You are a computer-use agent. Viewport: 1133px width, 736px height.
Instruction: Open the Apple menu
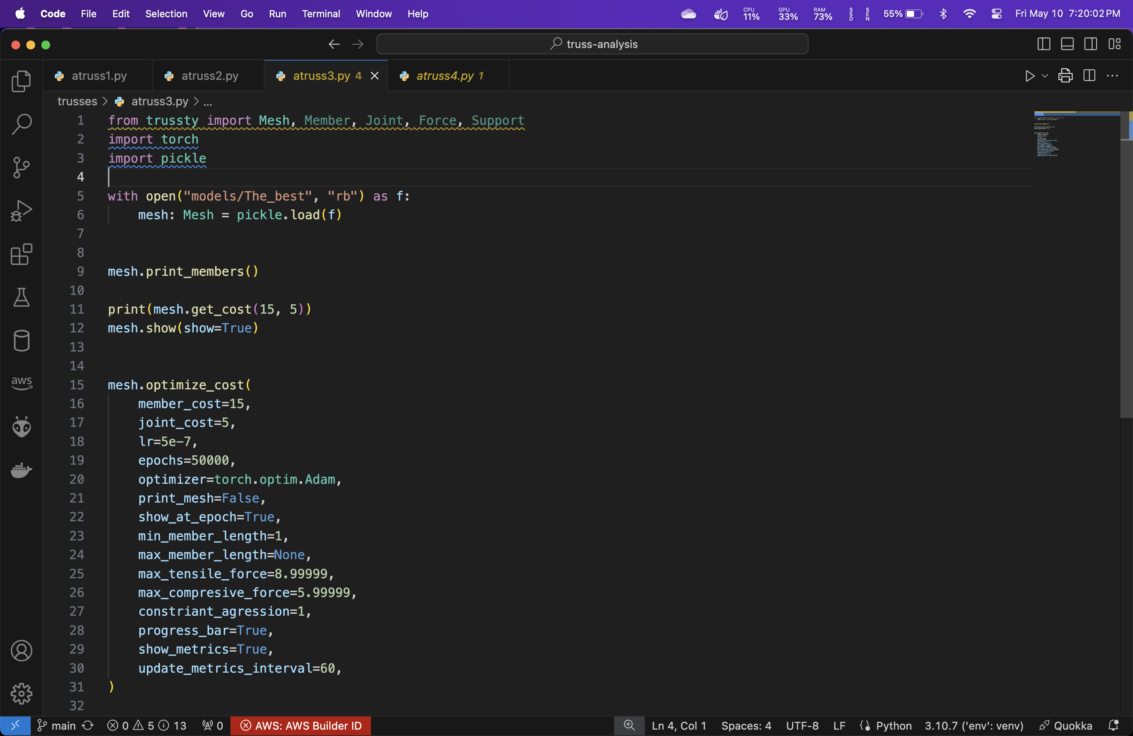(20, 14)
